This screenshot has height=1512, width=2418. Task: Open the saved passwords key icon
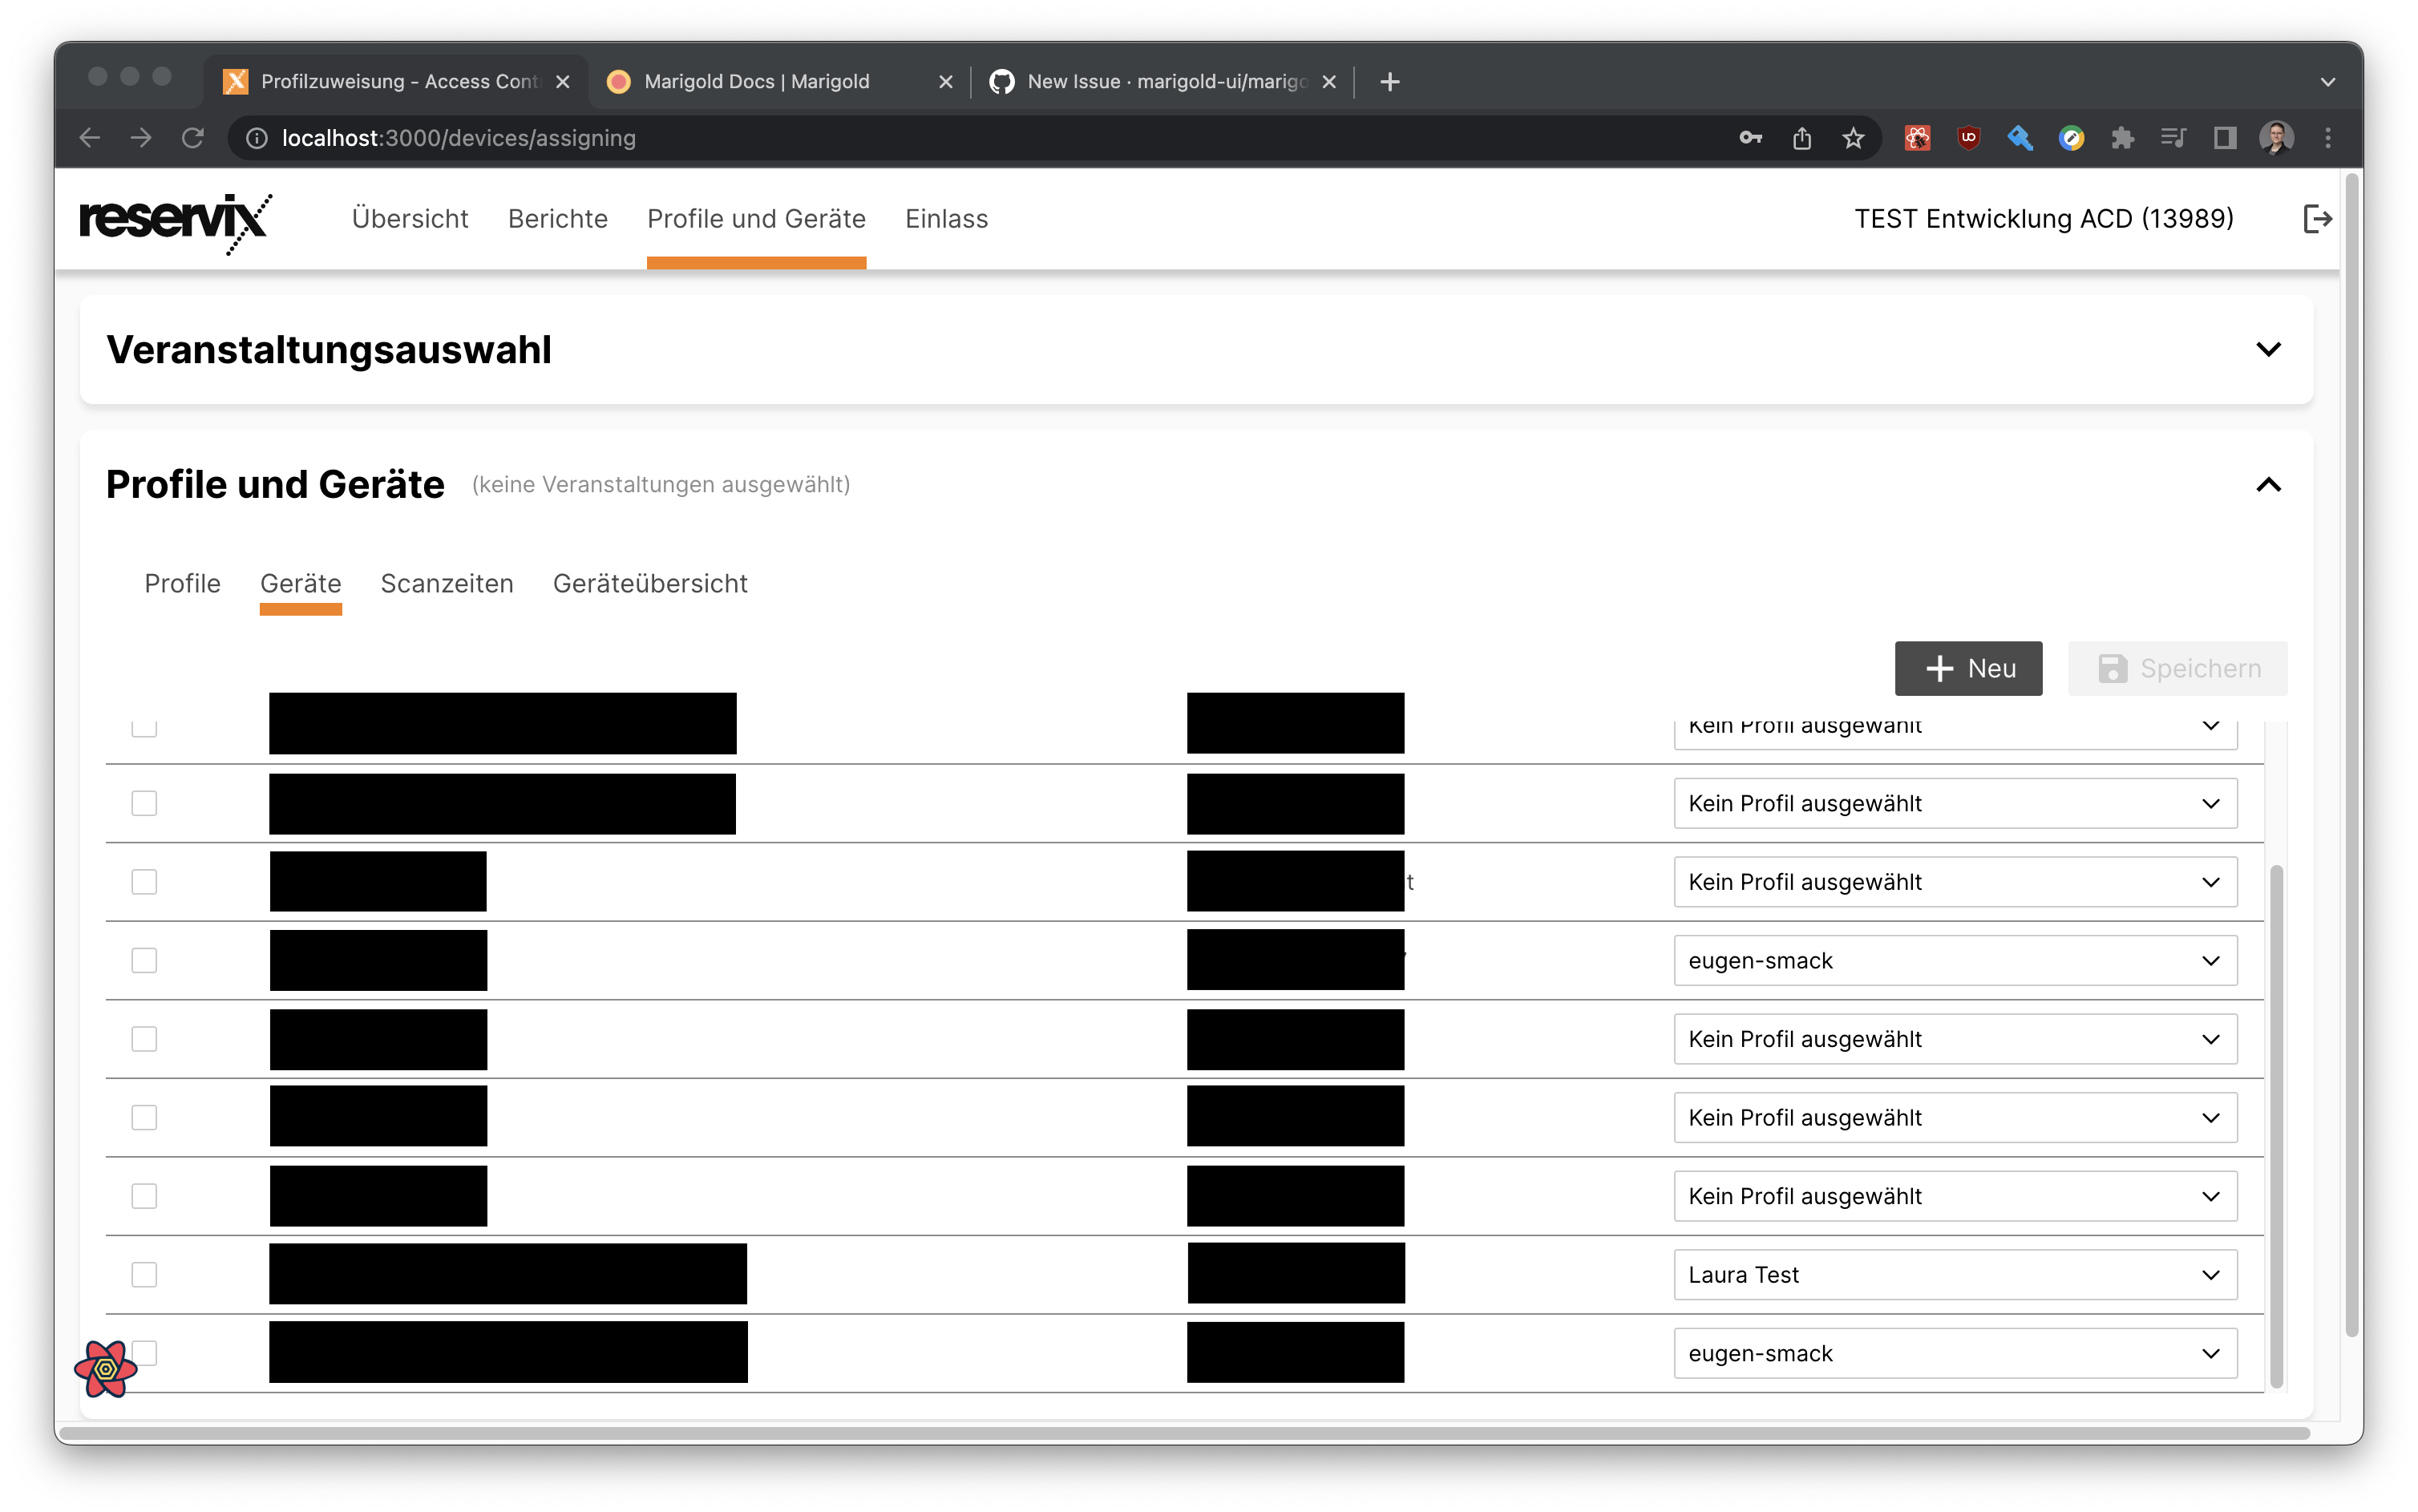pos(1750,138)
